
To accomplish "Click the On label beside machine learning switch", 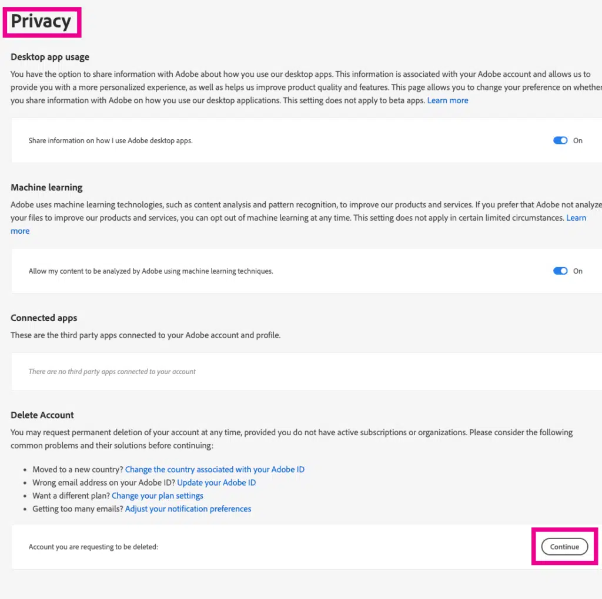I will (x=578, y=271).
